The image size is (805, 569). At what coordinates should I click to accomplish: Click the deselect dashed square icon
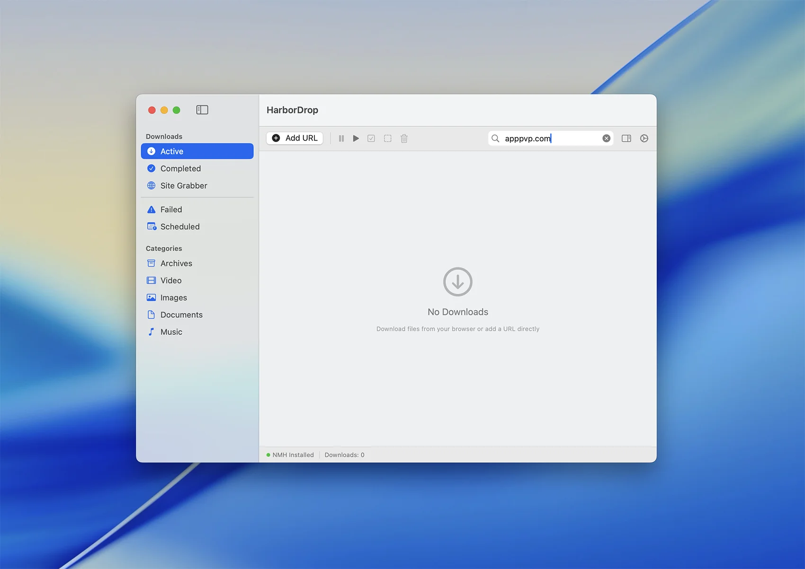[x=387, y=139]
